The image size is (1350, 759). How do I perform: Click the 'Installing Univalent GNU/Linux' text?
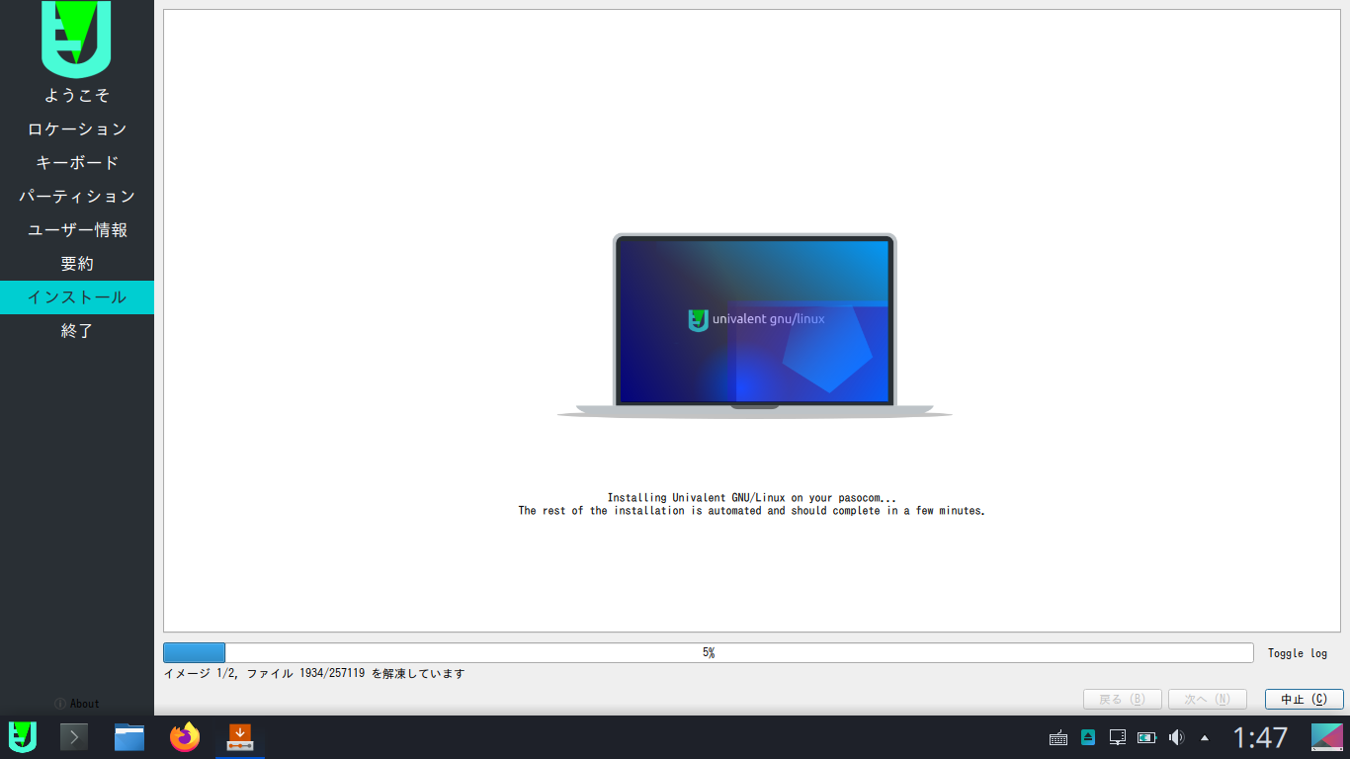(x=751, y=498)
